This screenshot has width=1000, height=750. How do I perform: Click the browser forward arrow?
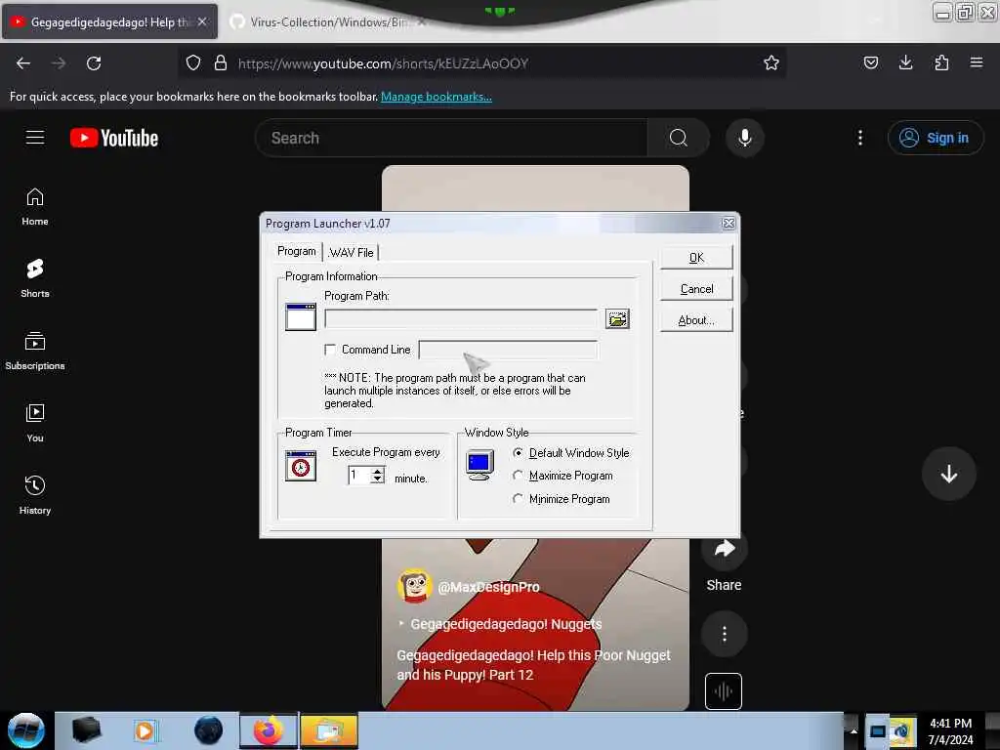(59, 63)
